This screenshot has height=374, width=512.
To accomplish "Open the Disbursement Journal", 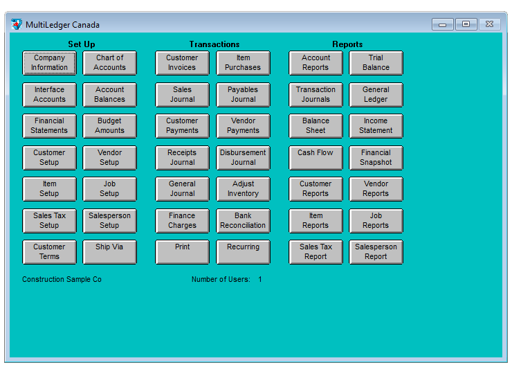I will click(x=244, y=158).
